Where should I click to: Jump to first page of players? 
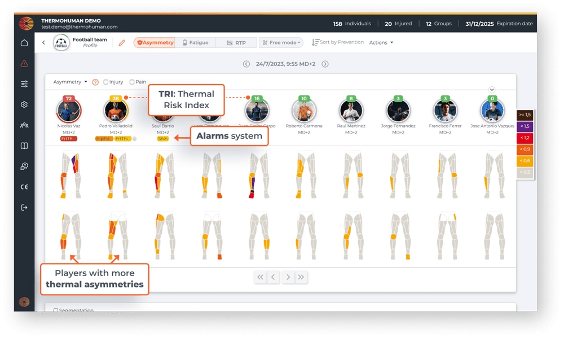pyautogui.click(x=260, y=277)
